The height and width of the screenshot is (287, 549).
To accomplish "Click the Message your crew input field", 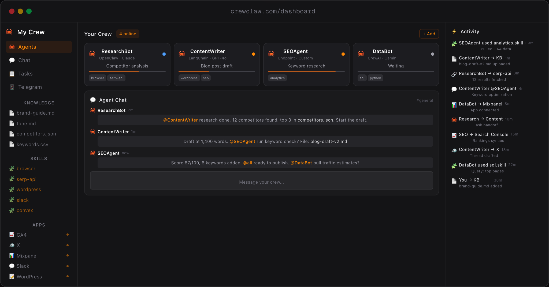I will 261,182.
